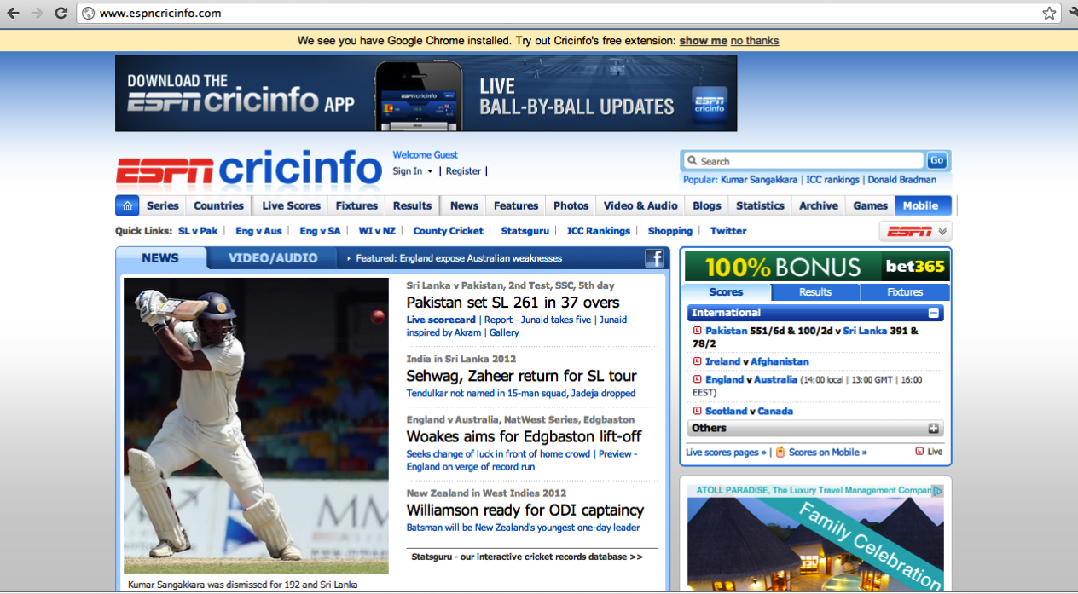Click the live icon beside Scotland v Canada

(697, 411)
